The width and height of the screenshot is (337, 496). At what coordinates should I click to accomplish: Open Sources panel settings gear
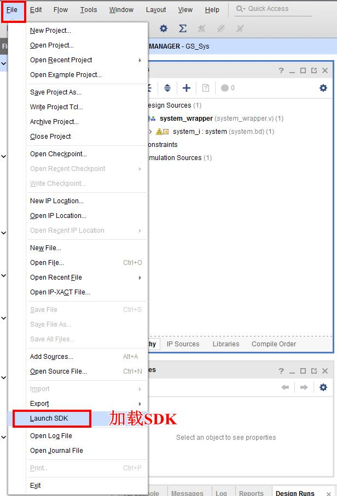tap(323, 87)
